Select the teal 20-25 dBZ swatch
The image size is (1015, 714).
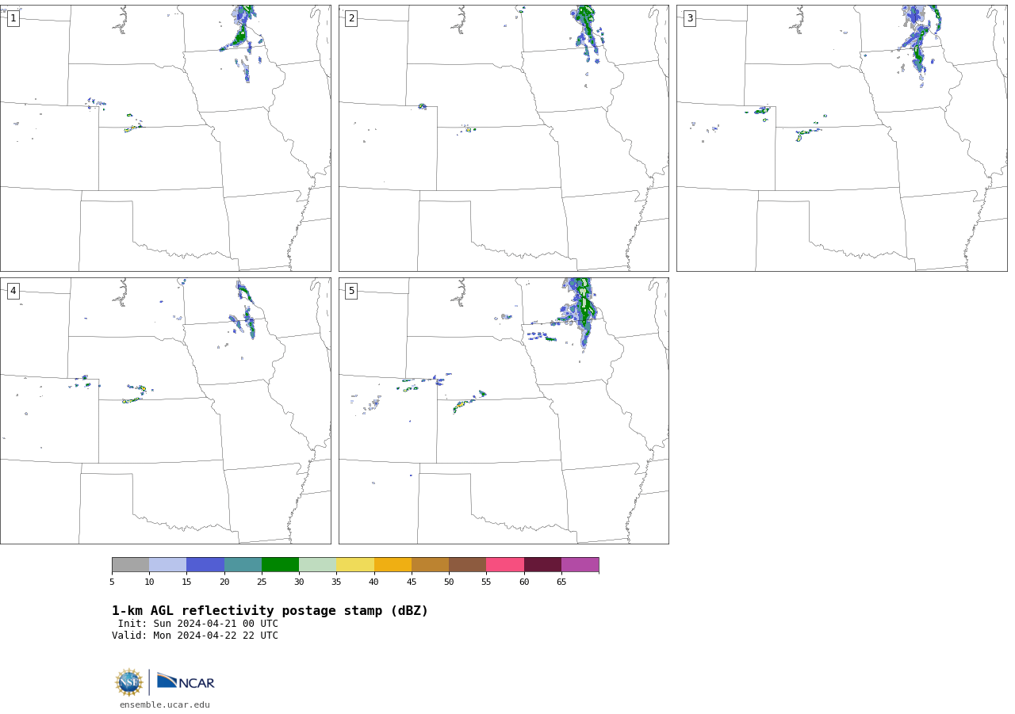[x=243, y=564]
